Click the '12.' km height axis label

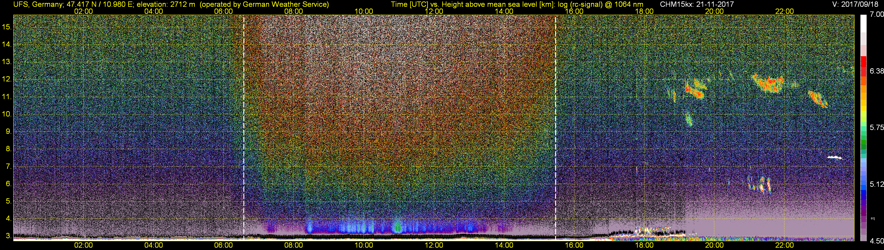pyautogui.click(x=7, y=79)
